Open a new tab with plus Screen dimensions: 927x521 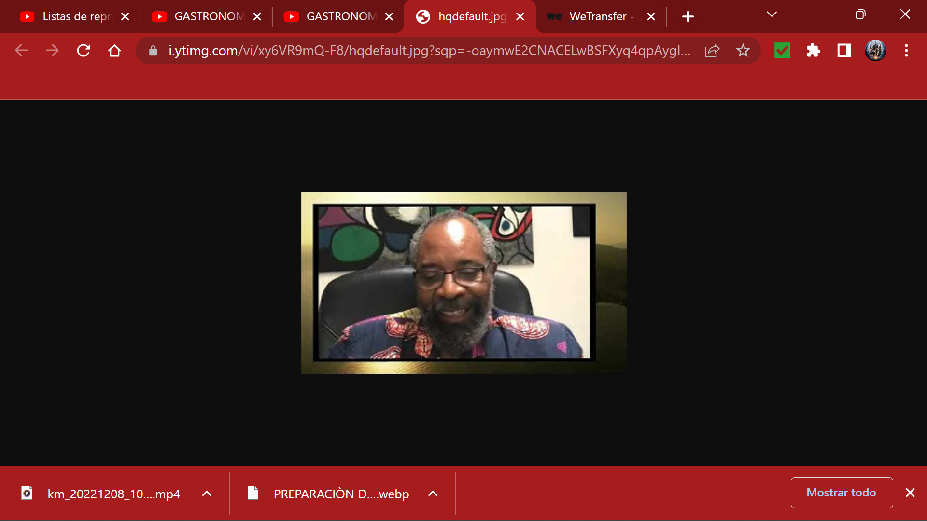point(688,16)
